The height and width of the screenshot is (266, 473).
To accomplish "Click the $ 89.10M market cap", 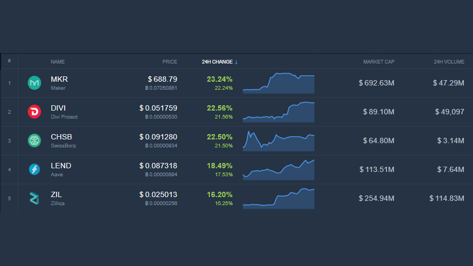I will pos(379,112).
